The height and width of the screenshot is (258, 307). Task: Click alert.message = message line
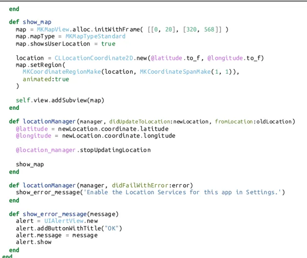56,235
